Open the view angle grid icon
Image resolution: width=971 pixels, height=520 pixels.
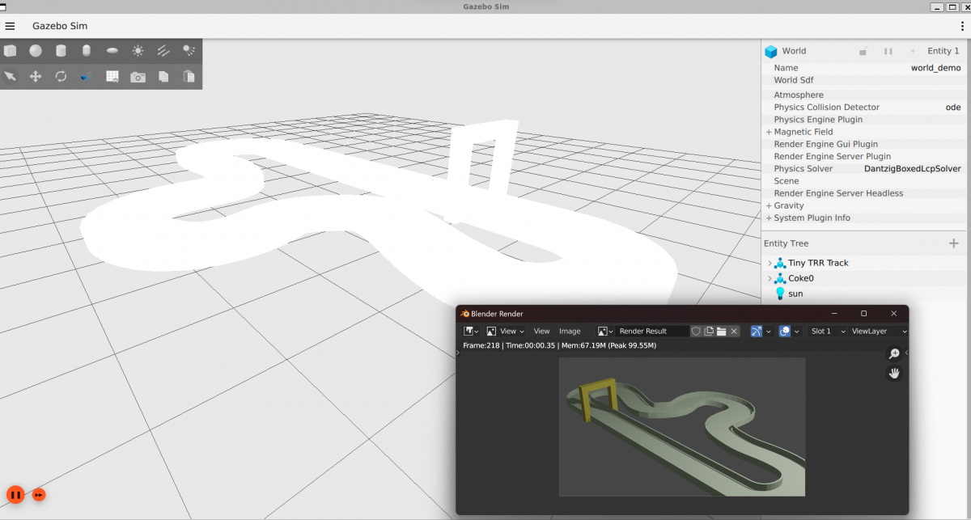click(112, 77)
